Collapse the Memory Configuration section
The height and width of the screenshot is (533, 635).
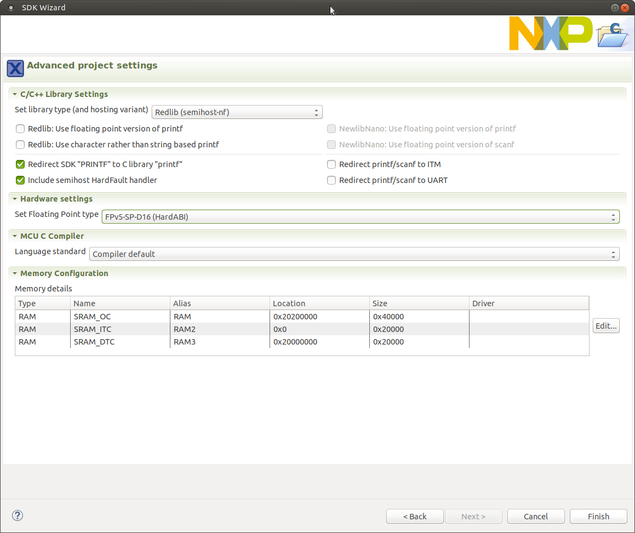coord(15,273)
